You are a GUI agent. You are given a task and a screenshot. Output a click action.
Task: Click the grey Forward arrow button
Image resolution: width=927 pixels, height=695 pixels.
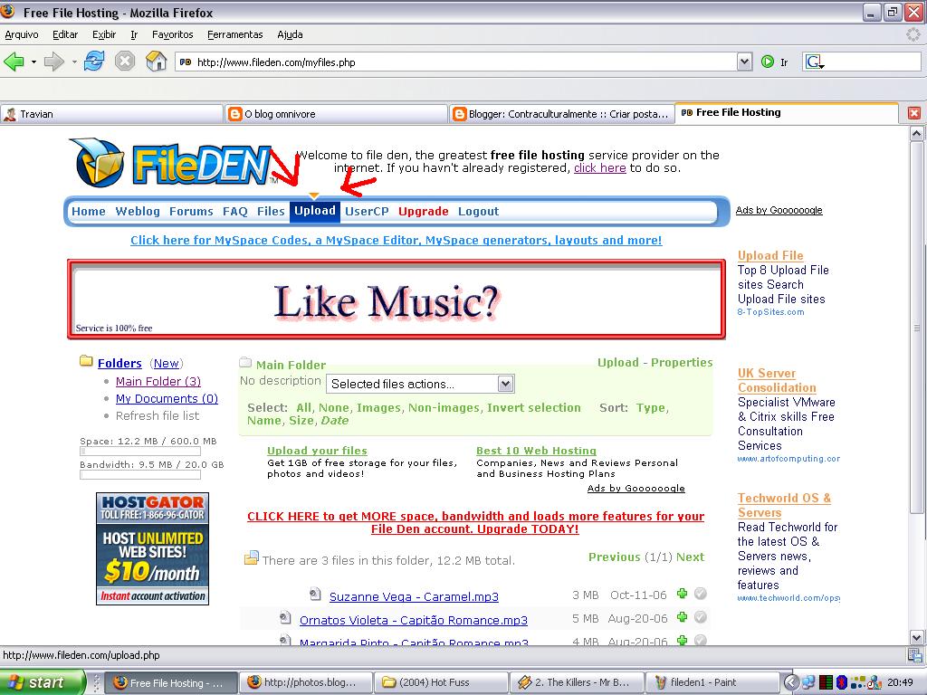(x=53, y=62)
